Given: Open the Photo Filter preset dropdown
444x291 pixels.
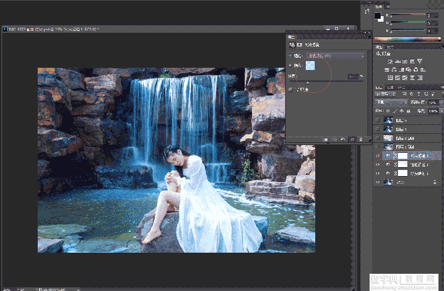Looking at the screenshot, I should pyautogui.click(x=335, y=56).
